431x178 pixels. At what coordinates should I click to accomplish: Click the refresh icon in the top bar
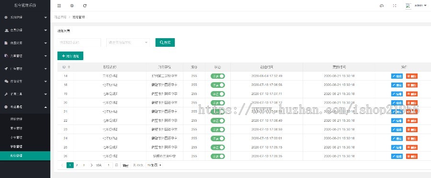tap(85, 5)
